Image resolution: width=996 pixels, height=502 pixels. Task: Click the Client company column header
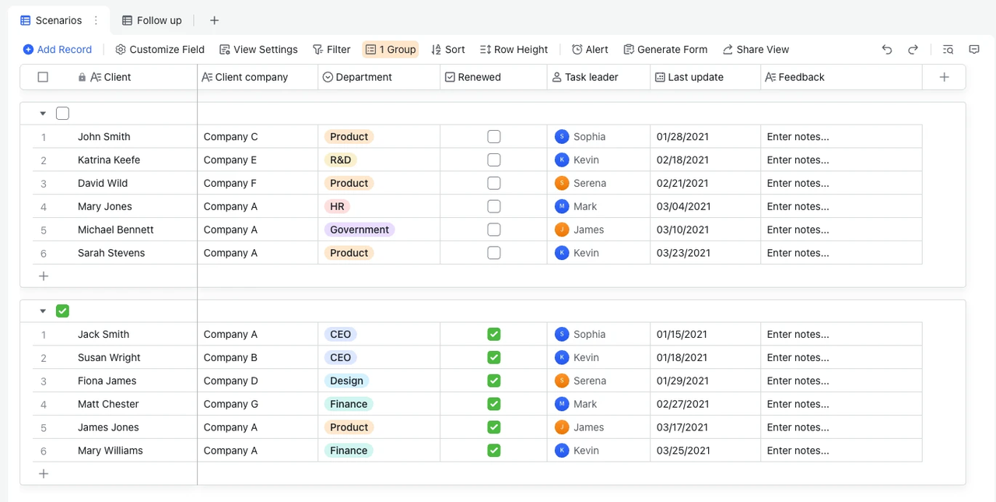(x=258, y=77)
